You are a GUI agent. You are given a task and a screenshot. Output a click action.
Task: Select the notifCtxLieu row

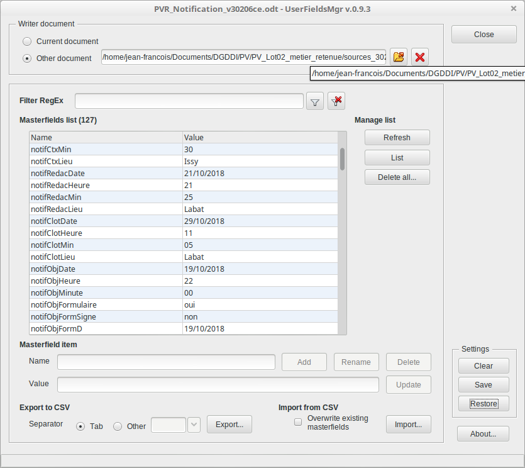click(x=184, y=162)
